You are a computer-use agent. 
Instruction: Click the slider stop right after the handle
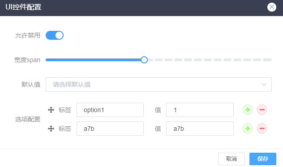154,60
